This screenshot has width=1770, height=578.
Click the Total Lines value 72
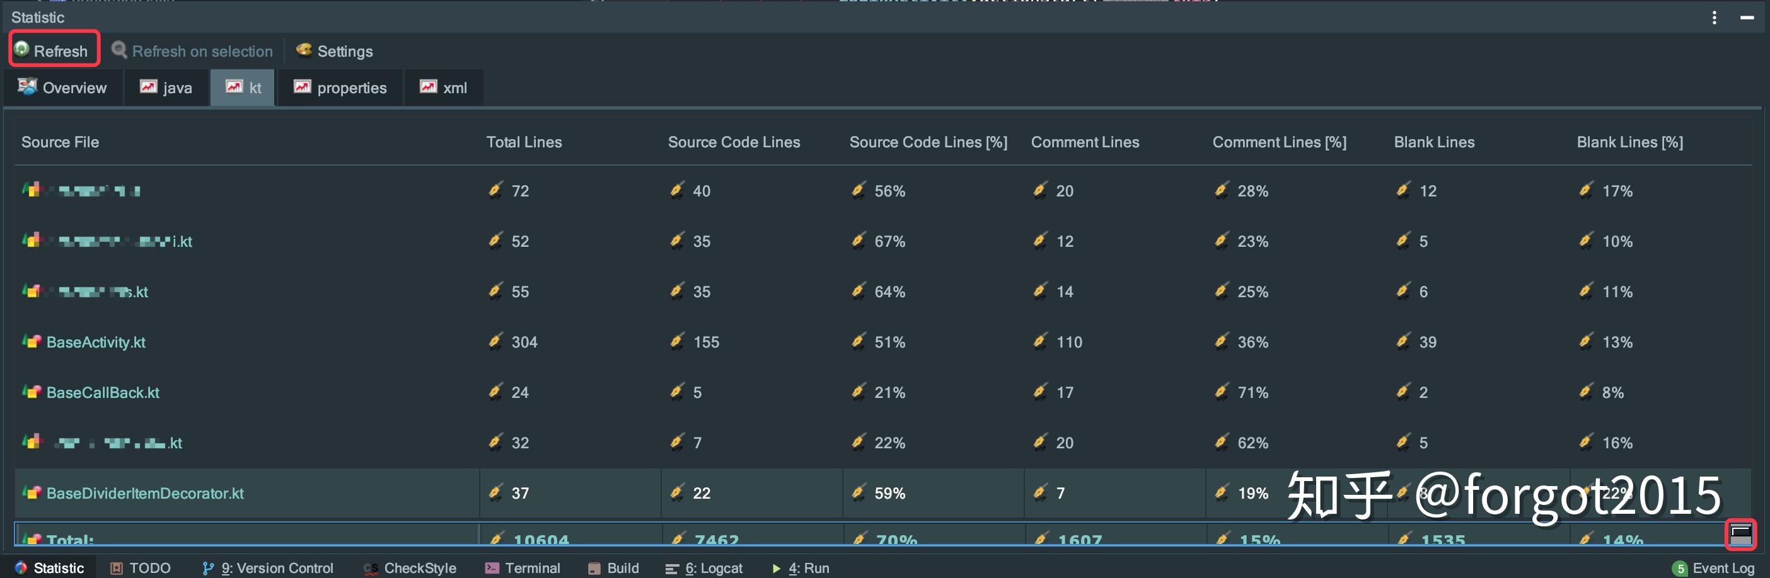(x=520, y=191)
